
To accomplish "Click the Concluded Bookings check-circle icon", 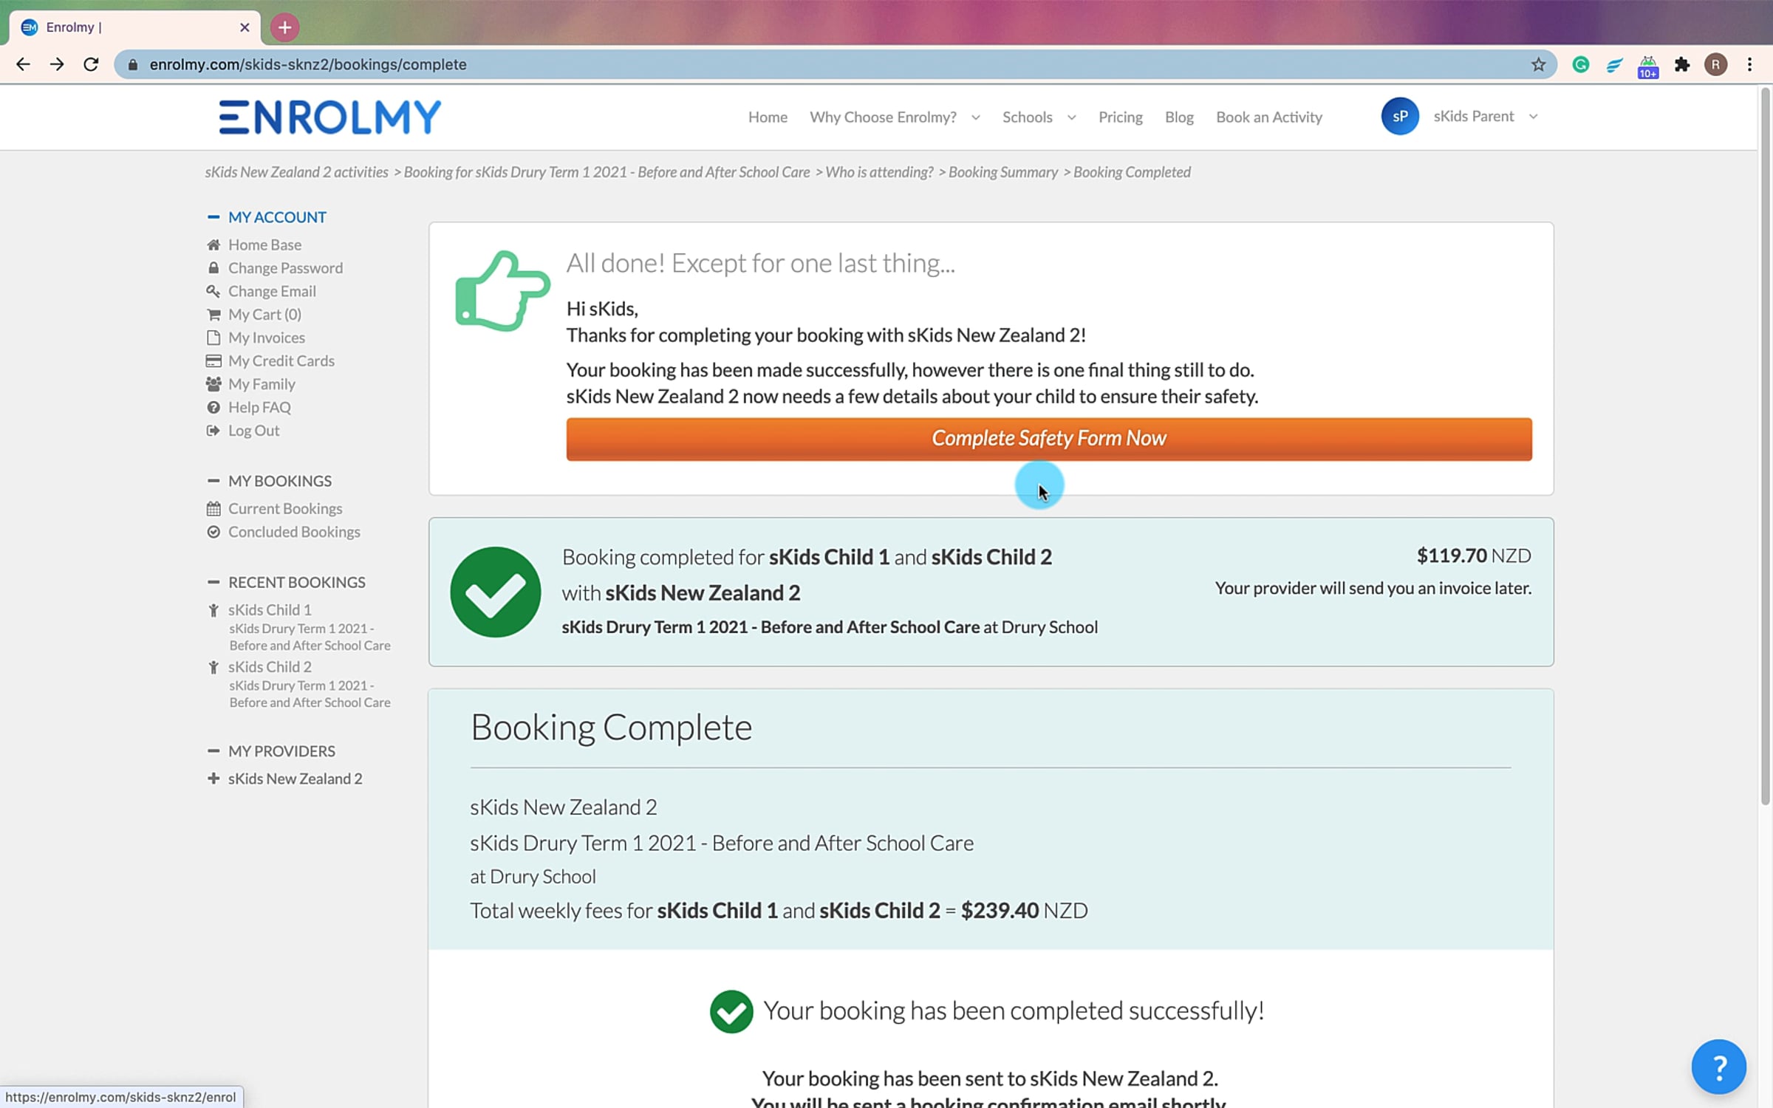I will pos(213,532).
